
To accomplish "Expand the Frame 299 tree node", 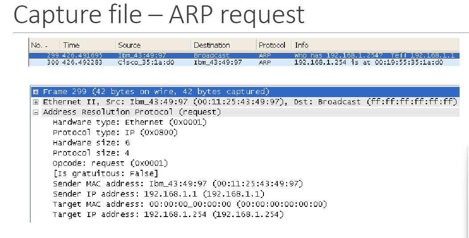I will tap(36, 92).
